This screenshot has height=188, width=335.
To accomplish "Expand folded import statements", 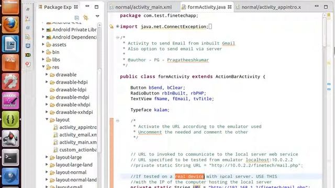I will [117, 27].
